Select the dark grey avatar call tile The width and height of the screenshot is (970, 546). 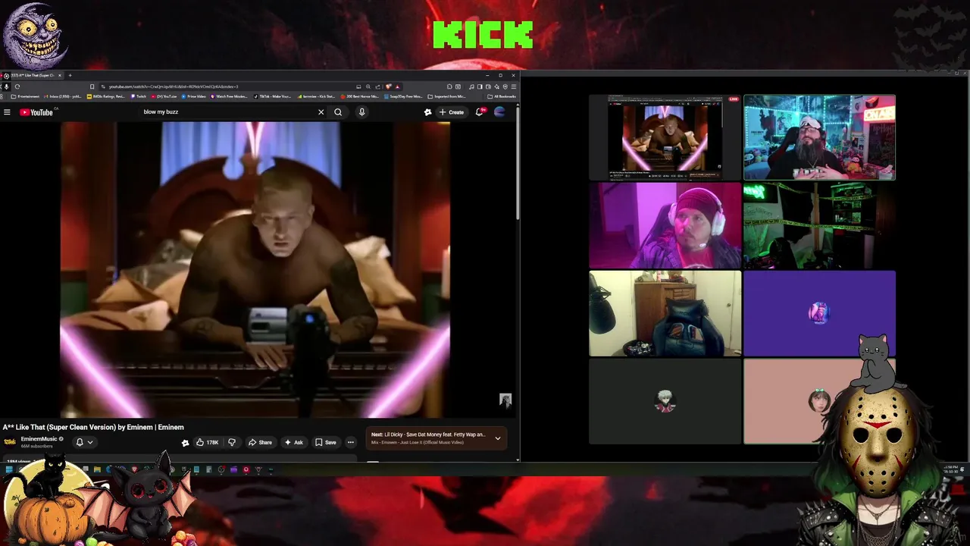pyautogui.click(x=665, y=401)
